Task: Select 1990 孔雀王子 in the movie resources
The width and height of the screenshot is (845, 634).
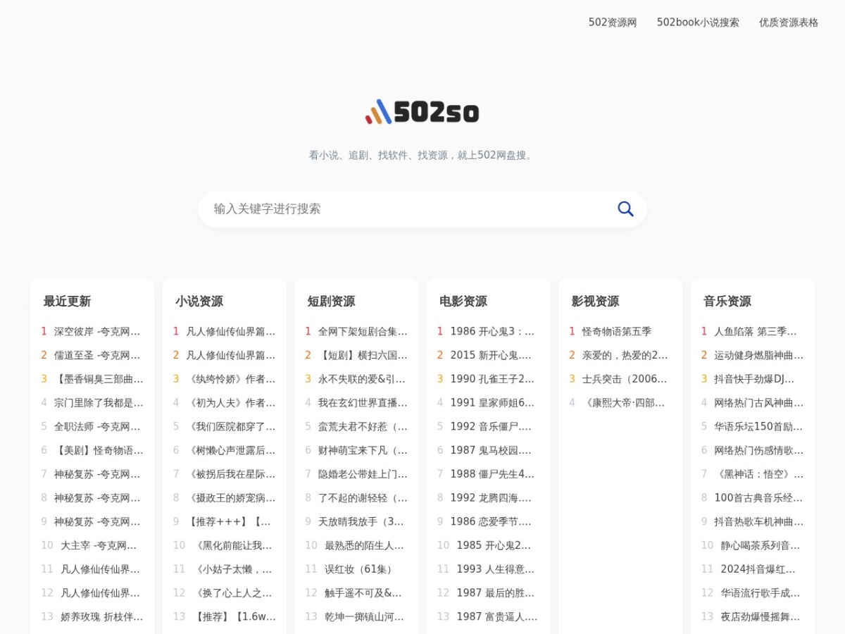Action: 492,379
